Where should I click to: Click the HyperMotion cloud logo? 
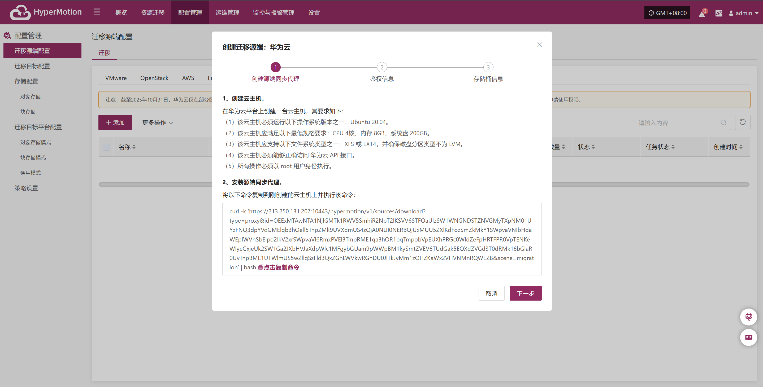(20, 12)
